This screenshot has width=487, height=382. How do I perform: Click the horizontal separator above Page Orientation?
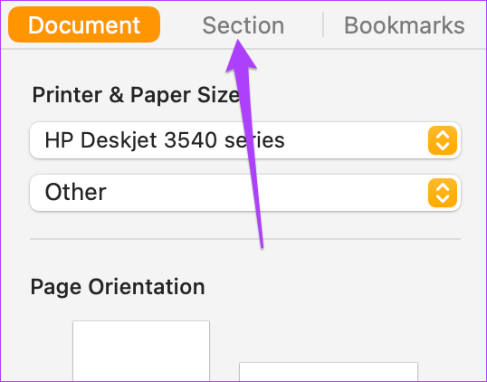(x=245, y=239)
